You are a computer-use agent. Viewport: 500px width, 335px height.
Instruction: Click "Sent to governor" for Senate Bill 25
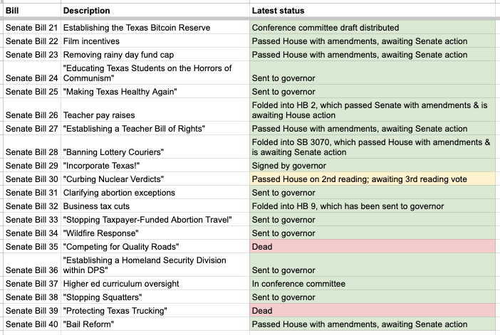(373, 91)
